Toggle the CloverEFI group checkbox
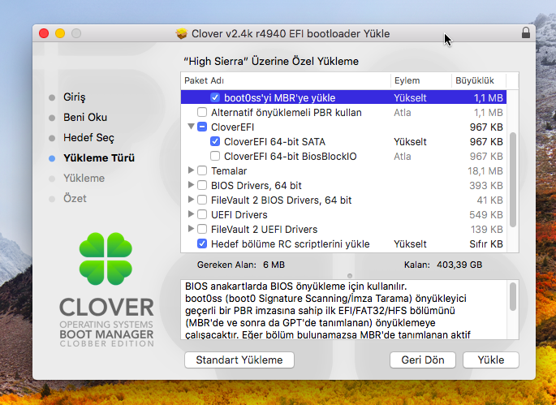This screenshot has width=556, height=405. 202,127
